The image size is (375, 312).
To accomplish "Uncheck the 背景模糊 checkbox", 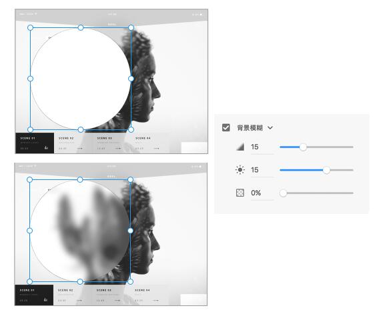I will pos(226,127).
